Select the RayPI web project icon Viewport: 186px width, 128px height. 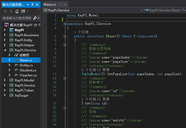[11, 30]
